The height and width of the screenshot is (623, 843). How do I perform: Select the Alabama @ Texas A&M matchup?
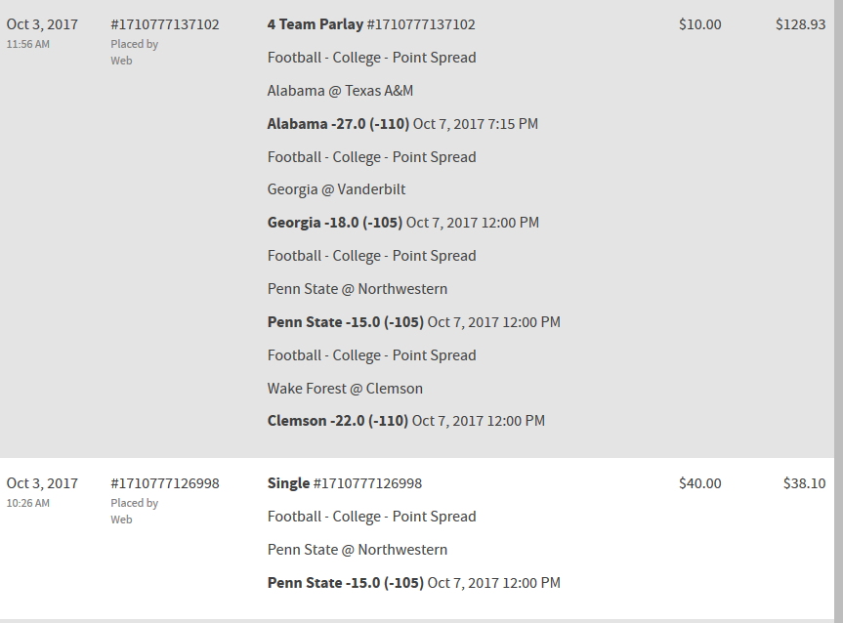(340, 91)
